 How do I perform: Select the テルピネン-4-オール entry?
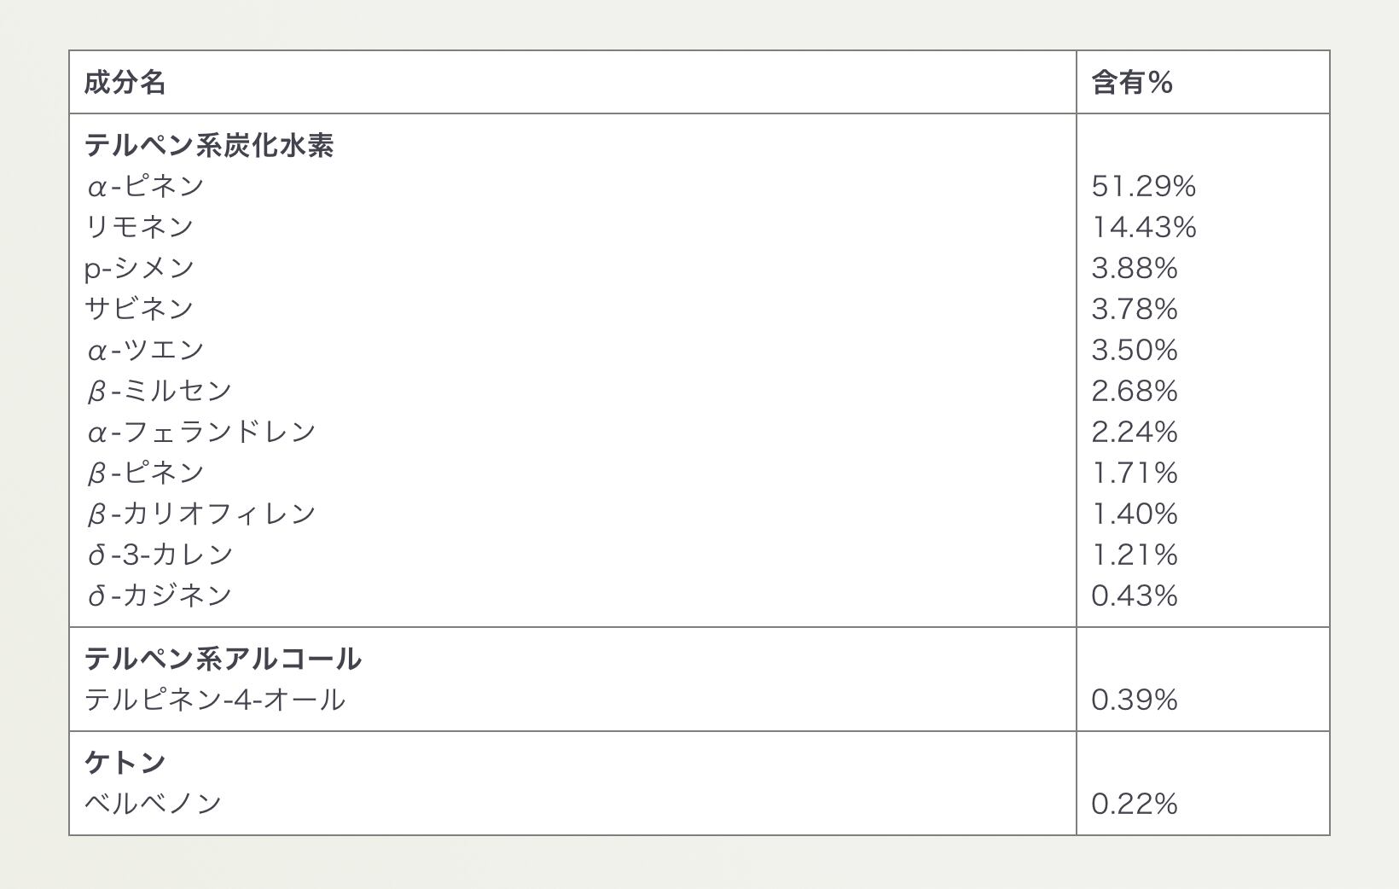tap(215, 700)
